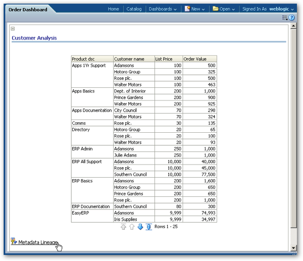Select the Apps 1Yr Support cell

92,75
